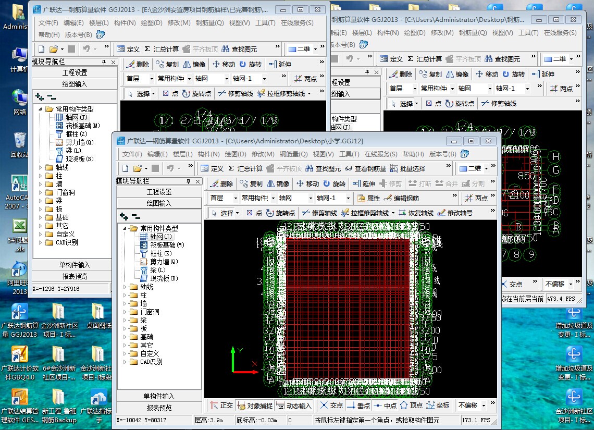
Task: Click 批量选择 in front window toolbar
Action: click(x=407, y=168)
